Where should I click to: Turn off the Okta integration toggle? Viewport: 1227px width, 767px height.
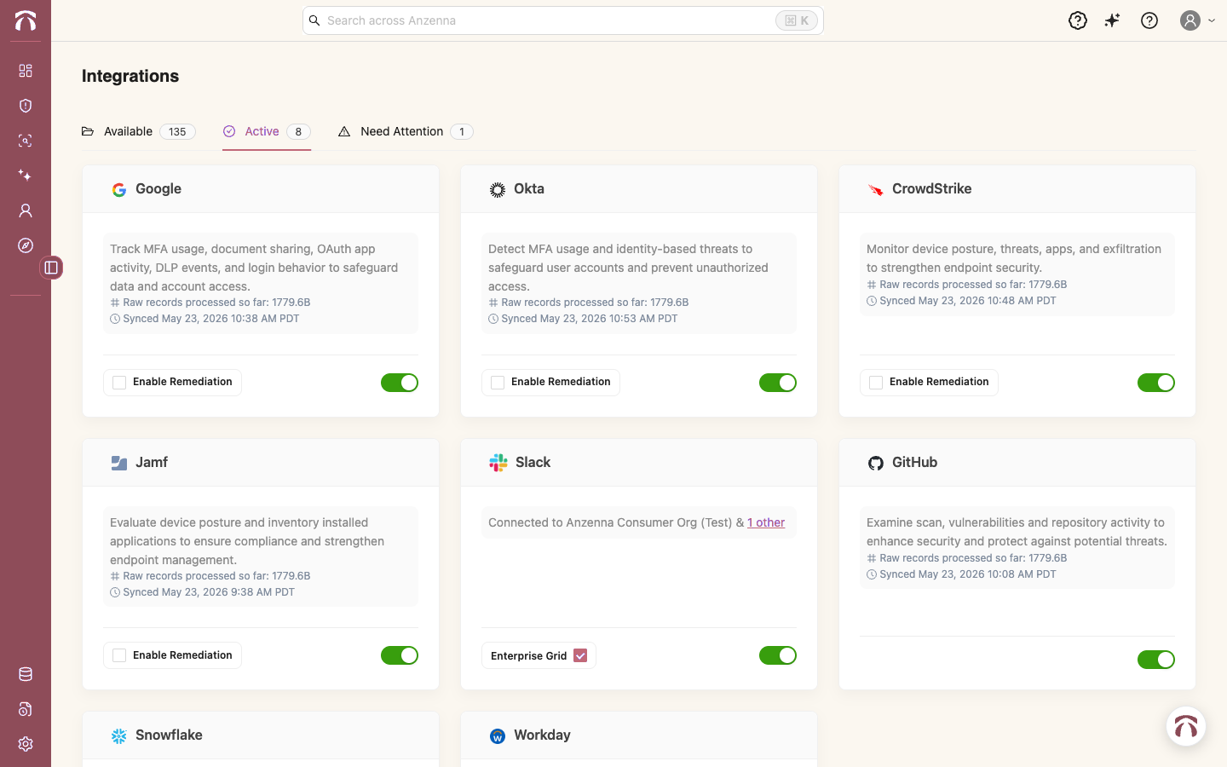coord(778,383)
